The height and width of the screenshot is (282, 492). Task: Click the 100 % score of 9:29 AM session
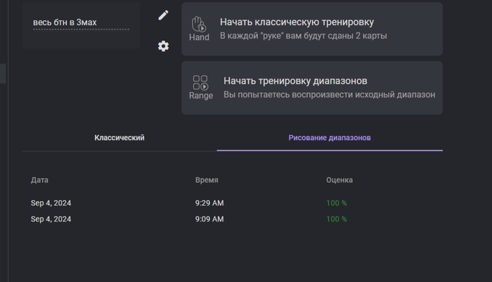(x=337, y=203)
